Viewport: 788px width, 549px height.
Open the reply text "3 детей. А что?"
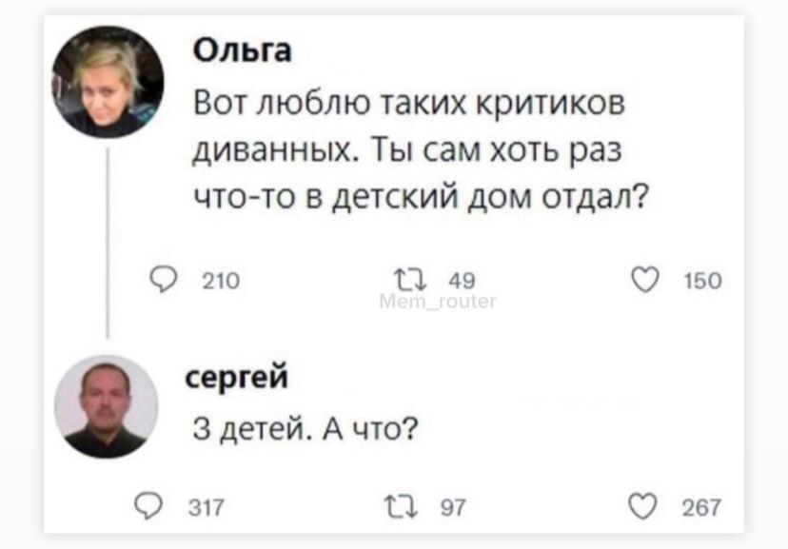coord(305,429)
